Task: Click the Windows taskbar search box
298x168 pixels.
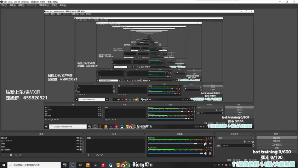Action: 34,165
